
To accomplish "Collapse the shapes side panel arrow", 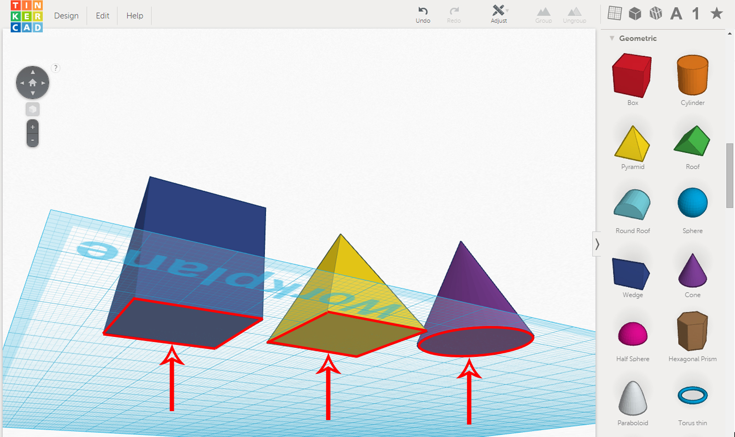I will pyautogui.click(x=597, y=244).
